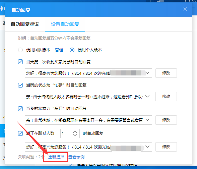This screenshot has width=197, height=169.
Task: Click the contact count stepper arrows
Action: coord(75,133)
